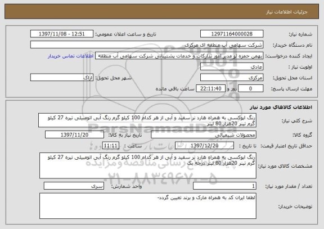Viewport: 324px width, 229px height.
Task: Click the buyer notes text area (لطفا ایران کد)
Action: (148, 206)
